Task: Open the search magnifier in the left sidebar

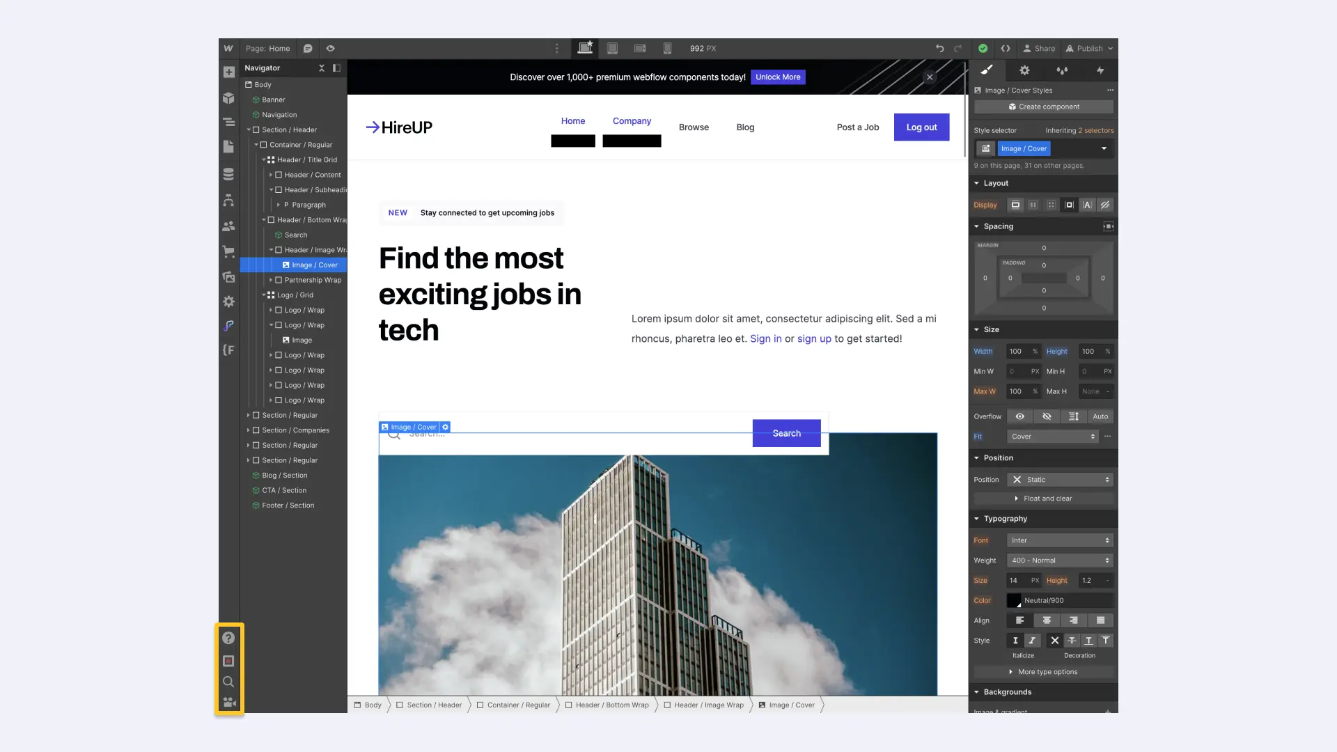Action: coord(228,682)
